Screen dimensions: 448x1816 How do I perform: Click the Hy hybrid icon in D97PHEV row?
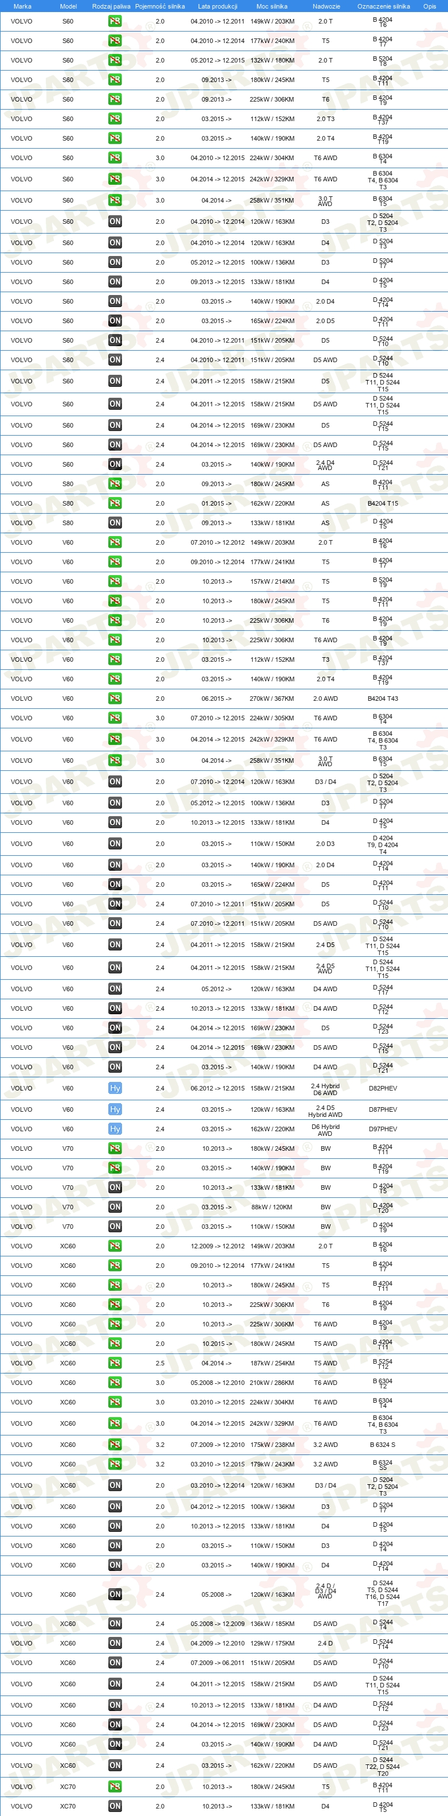pos(115,1130)
